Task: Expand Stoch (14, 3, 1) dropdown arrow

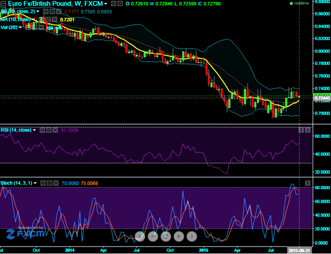Action: (35, 183)
